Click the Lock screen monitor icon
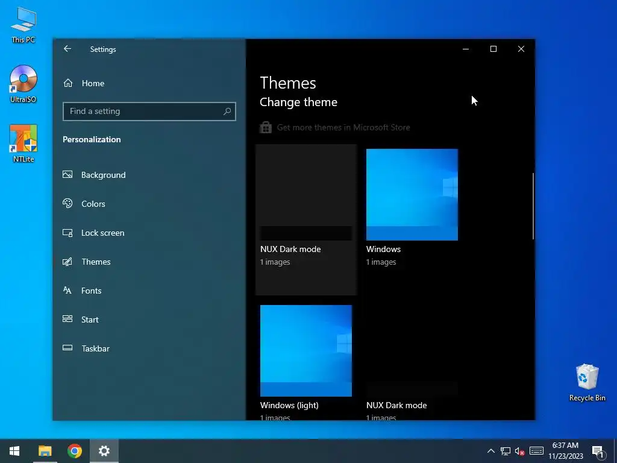This screenshot has width=617, height=463. [x=67, y=233]
